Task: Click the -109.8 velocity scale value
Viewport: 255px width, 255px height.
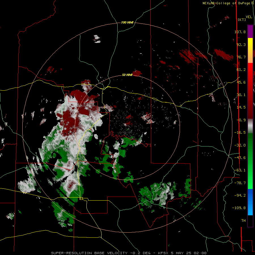Action: [239, 208]
